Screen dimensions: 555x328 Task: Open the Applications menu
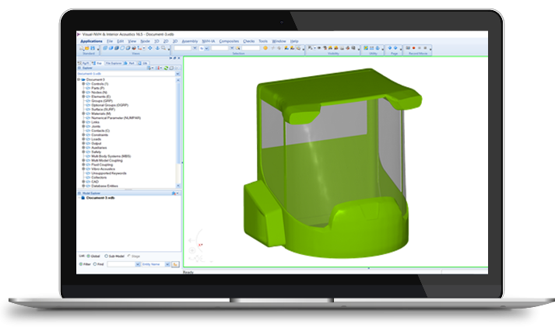coord(91,41)
